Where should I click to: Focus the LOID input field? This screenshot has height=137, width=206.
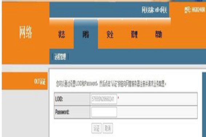click(x=104, y=99)
